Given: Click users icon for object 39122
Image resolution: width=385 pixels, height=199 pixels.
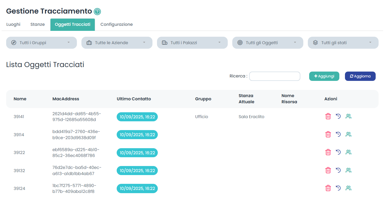Looking at the screenshot, I should point(348,152).
